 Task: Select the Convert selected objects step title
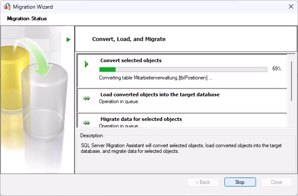131,61
